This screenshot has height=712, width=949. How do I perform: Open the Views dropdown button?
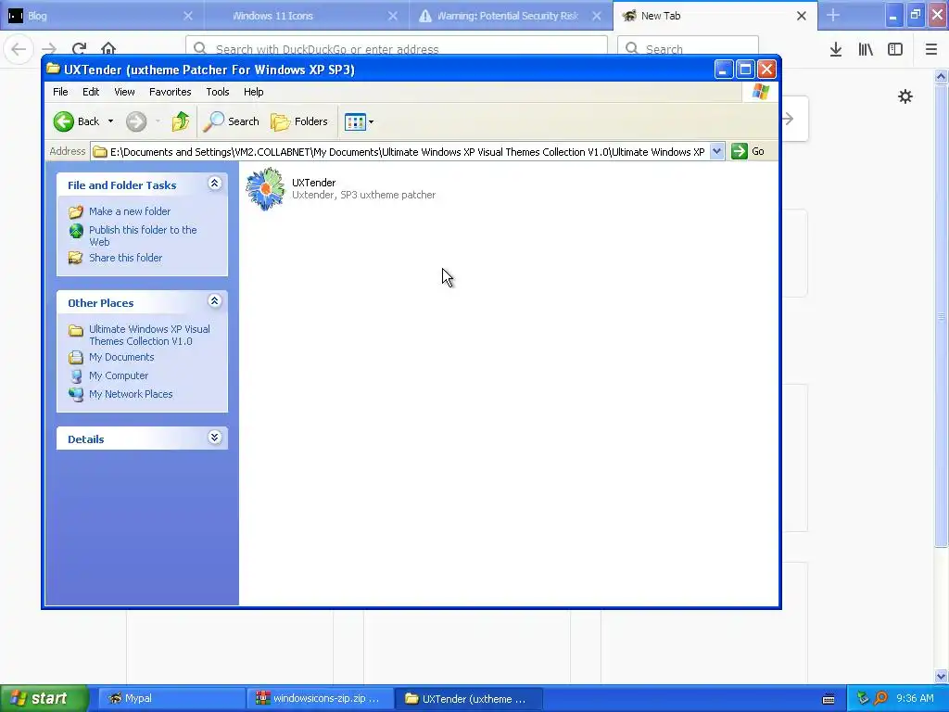click(x=359, y=121)
